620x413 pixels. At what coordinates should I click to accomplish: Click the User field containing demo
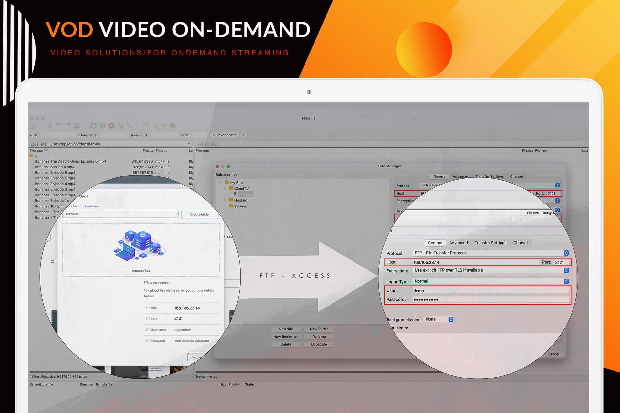click(491, 291)
